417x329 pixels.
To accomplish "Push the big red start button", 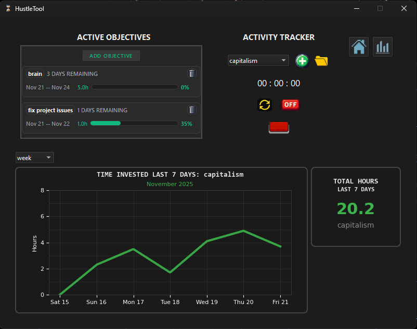I will pyautogui.click(x=279, y=127).
